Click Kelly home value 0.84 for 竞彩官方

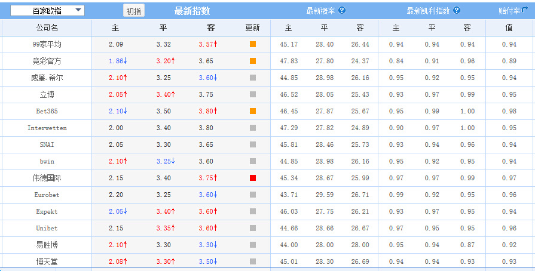[396, 61]
